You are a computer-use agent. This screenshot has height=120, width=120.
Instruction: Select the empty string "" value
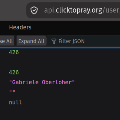point(12,91)
